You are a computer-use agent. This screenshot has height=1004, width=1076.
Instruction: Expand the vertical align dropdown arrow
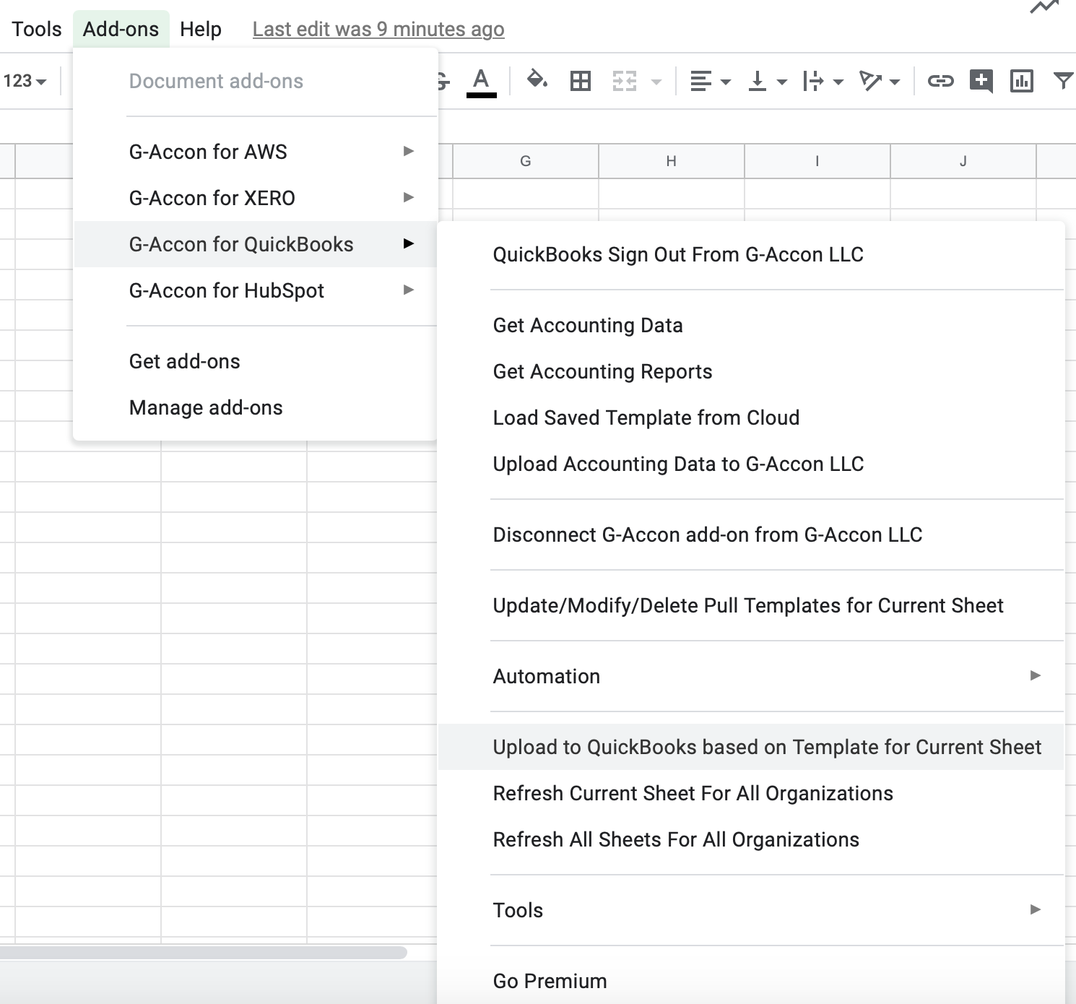(x=782, y=82)
